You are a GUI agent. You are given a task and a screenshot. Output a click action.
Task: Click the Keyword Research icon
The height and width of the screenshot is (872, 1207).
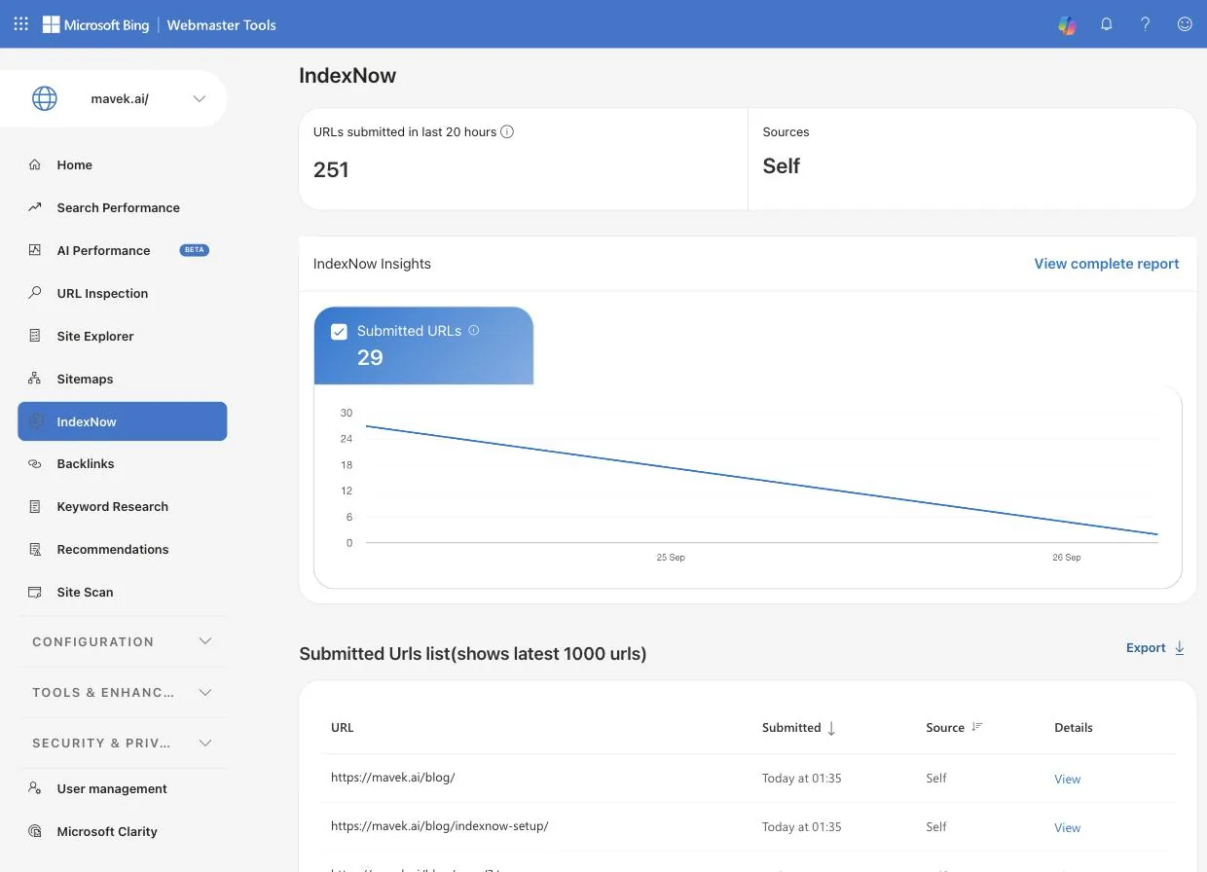click(x=35, y=506)
